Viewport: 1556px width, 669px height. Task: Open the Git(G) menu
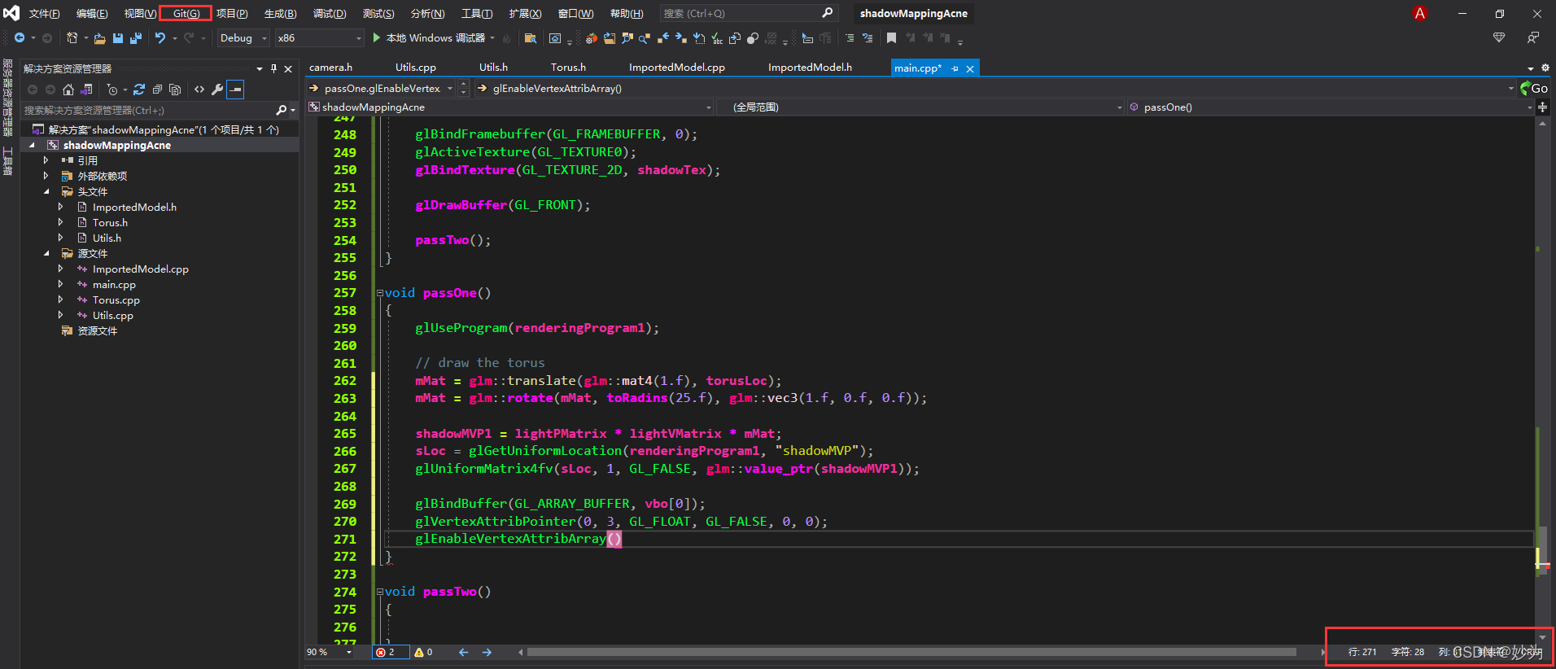click(186, 14)
